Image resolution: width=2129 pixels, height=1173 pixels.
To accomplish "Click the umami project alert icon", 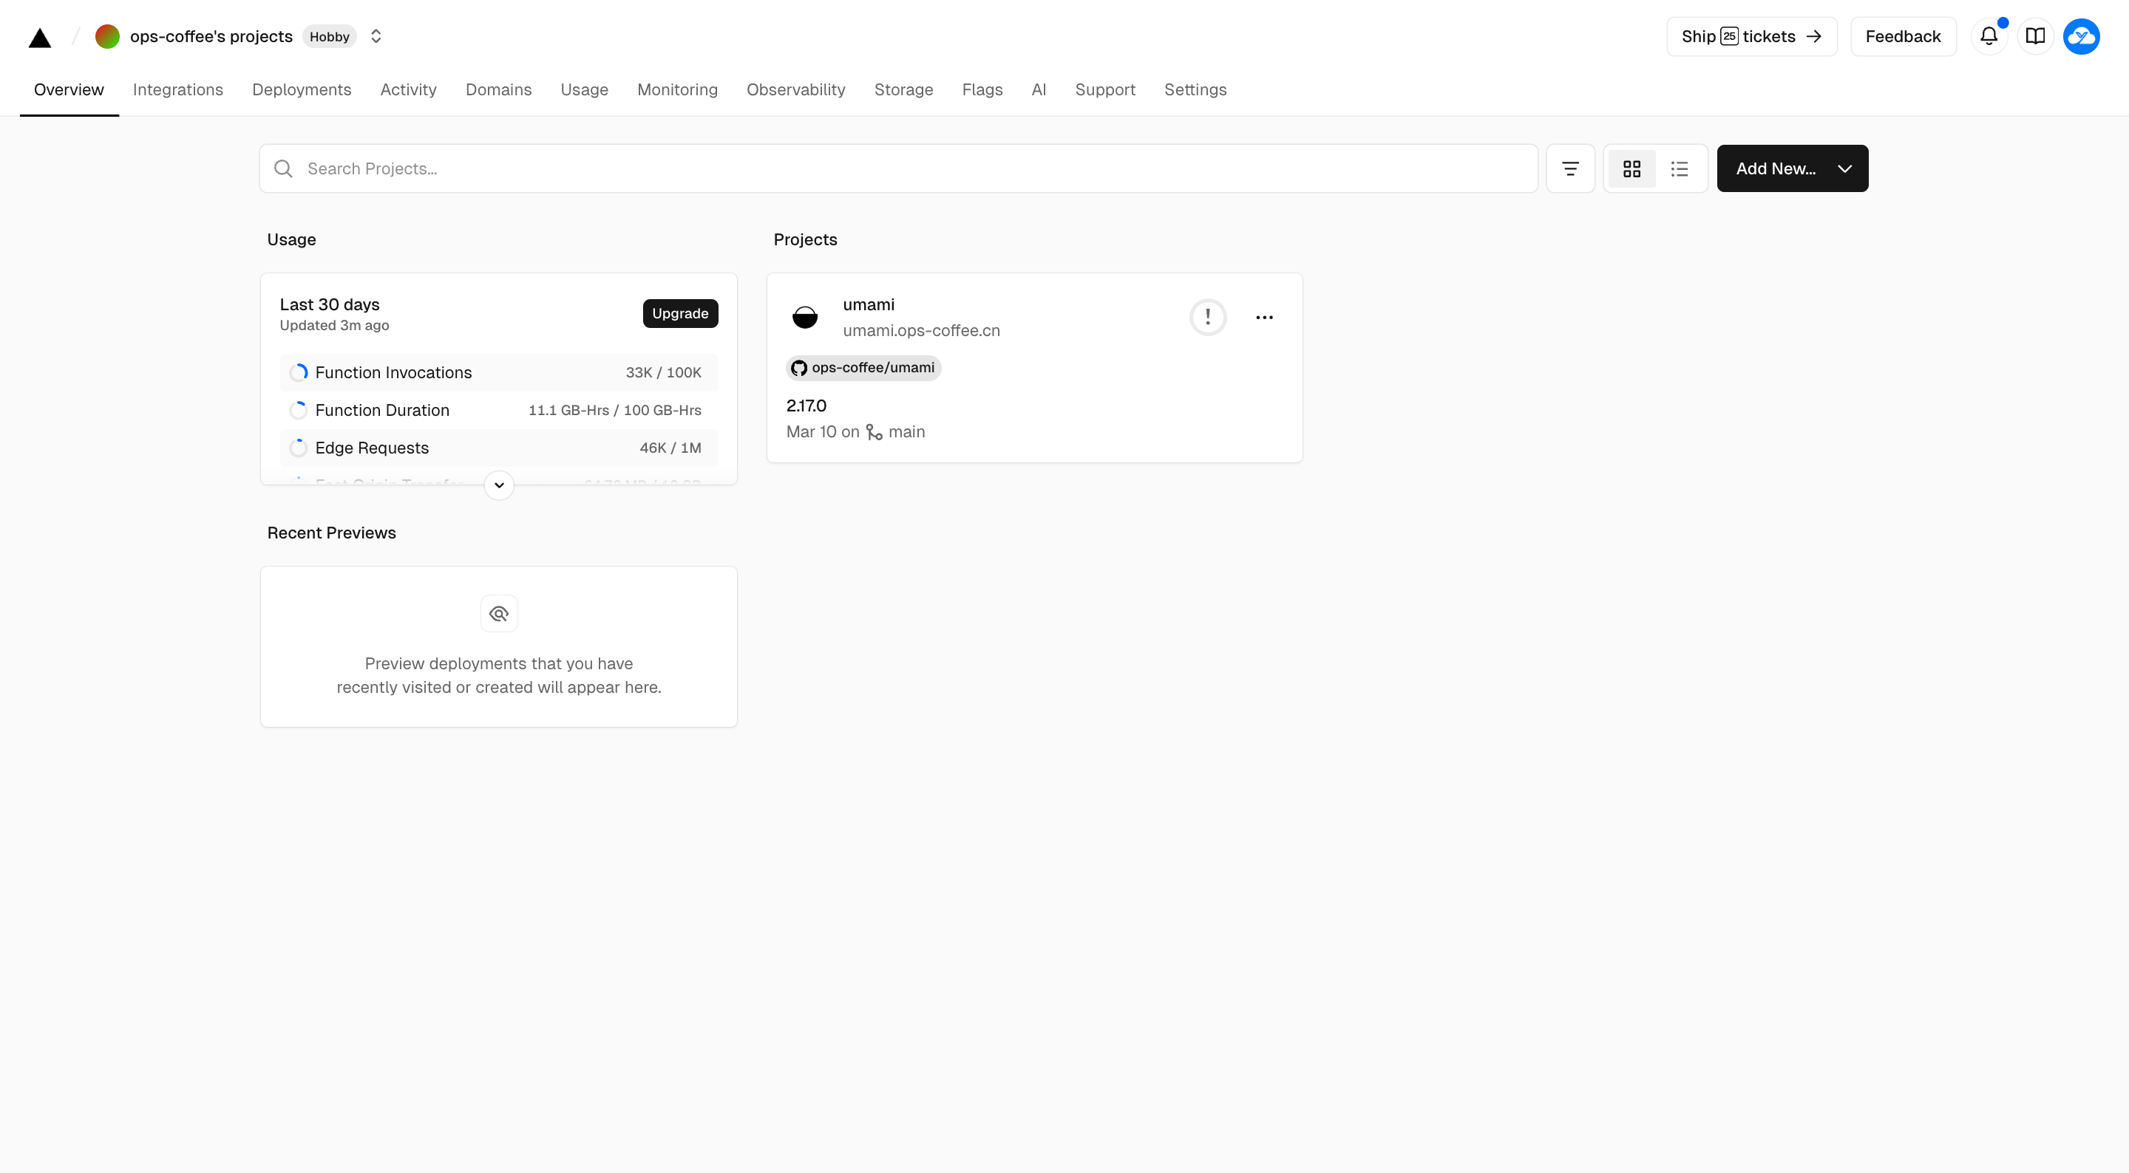I will (x=1207, y=317).
